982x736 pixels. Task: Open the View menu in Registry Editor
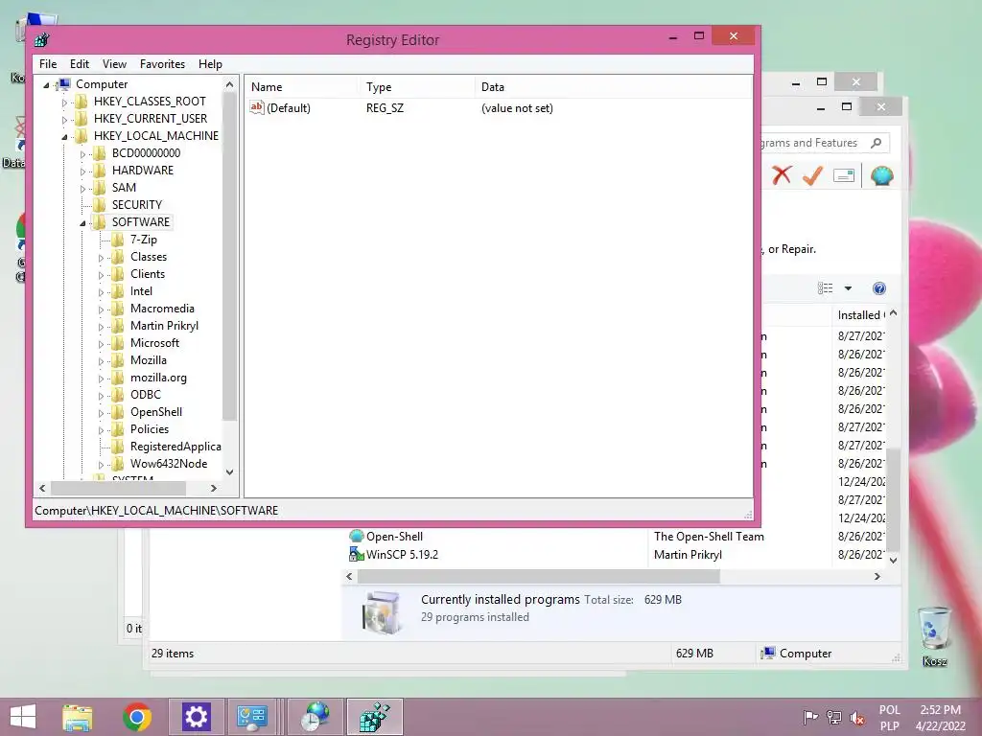tap(114, 64)
